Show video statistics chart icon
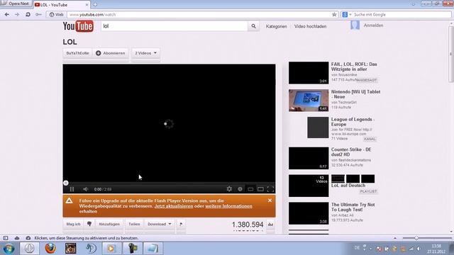This screenshot has width=454, height=255. pyautogui.click(x=270, y=225)
